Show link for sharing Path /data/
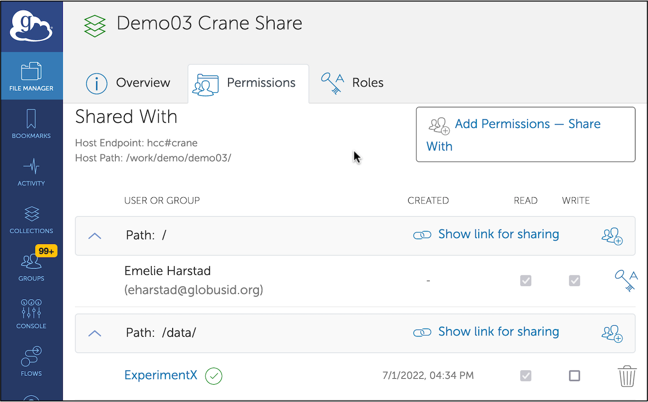Screen dimensions: 648x402 point(499,332)
